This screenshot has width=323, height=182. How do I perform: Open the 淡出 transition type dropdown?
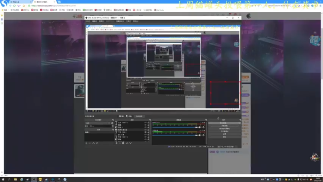(x=98, y=123)
